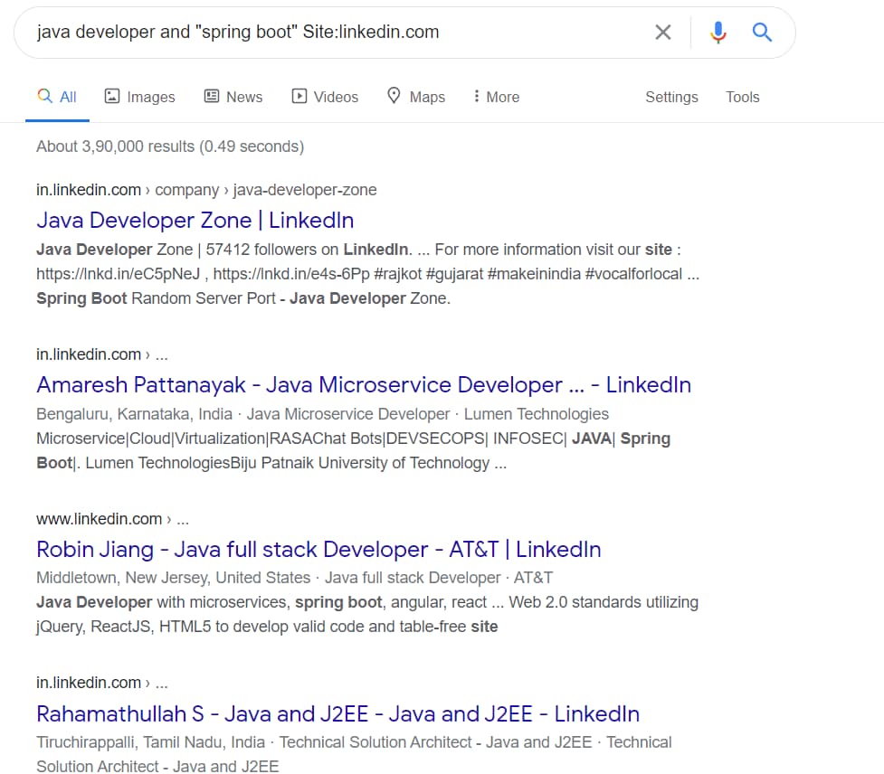Image resolution: width=884 pixels, height=774 pixels.
Task: Click the microphone voice search icon
Action: [x=718, y=31]
